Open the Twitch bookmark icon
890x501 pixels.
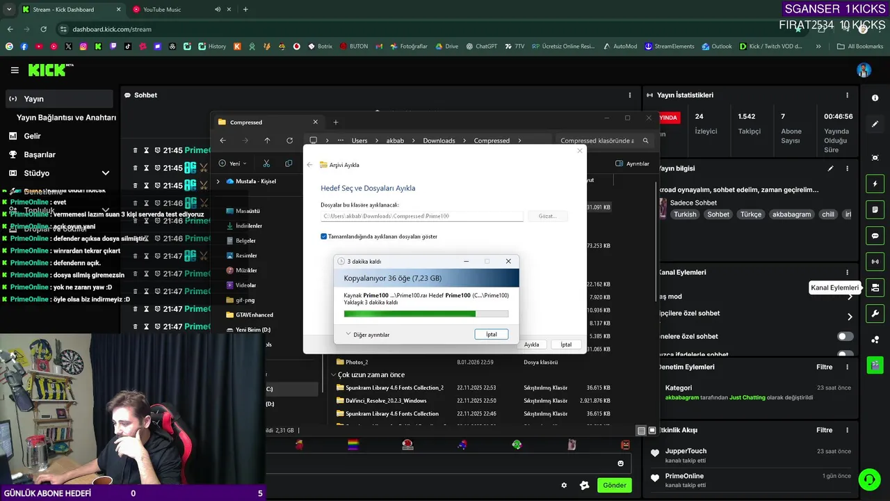(x=113, y=47)
